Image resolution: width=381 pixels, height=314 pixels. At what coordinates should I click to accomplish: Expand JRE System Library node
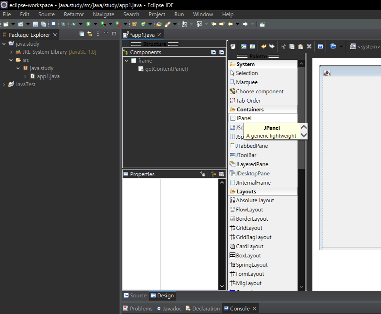pyautogui.click(x=11, y=52)
